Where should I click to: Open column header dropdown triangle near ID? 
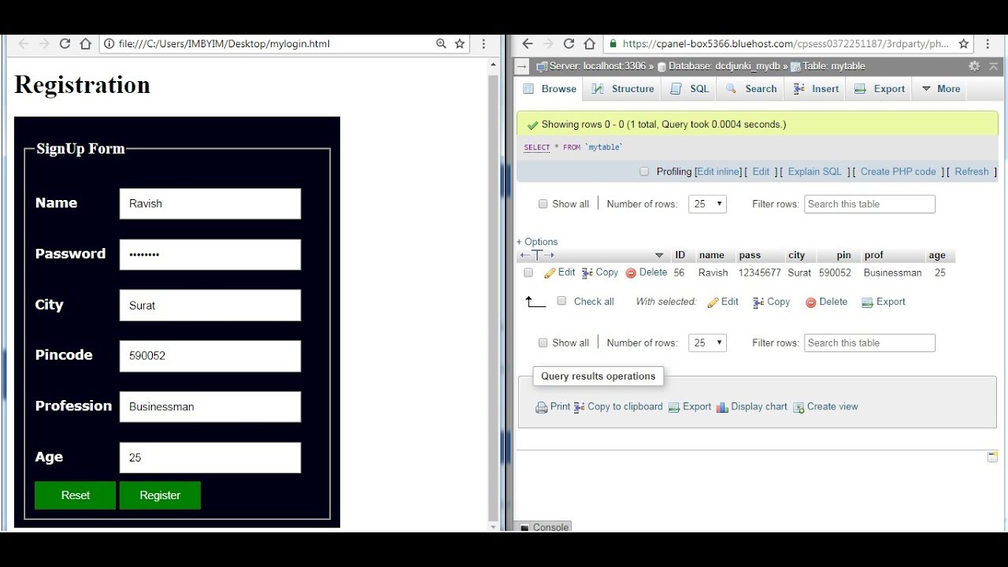pyautogui.click(x=659, y=255)
